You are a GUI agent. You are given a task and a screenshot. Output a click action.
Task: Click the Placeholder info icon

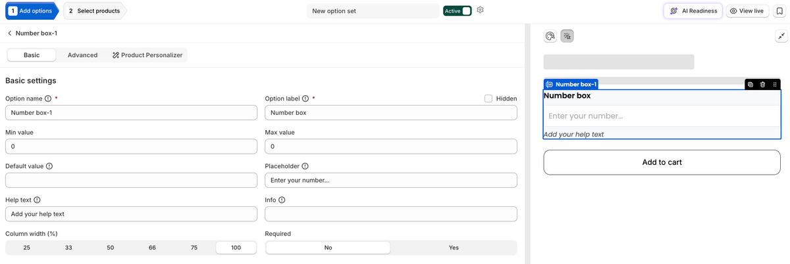tap(305, 166)
